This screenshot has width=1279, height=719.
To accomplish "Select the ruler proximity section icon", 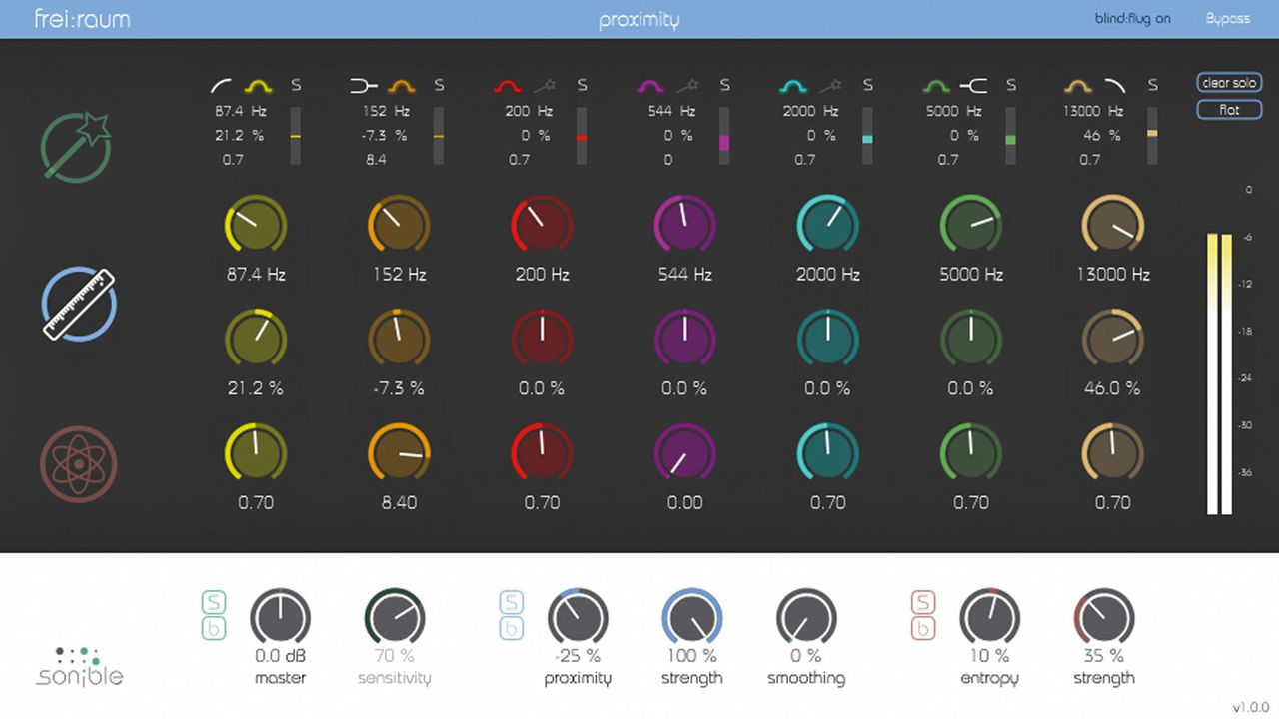I will tap(79, 303).
